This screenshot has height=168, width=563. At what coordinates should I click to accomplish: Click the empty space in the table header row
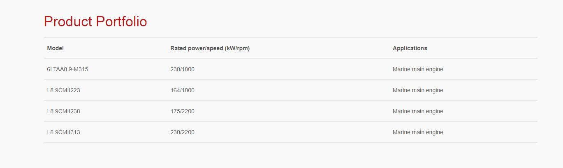[x=321, y=48]
